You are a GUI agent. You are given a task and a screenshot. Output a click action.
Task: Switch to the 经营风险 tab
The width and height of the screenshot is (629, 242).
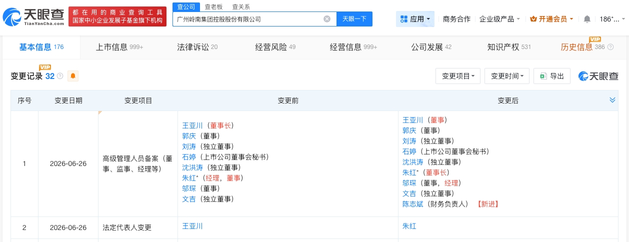coord(275,47)
